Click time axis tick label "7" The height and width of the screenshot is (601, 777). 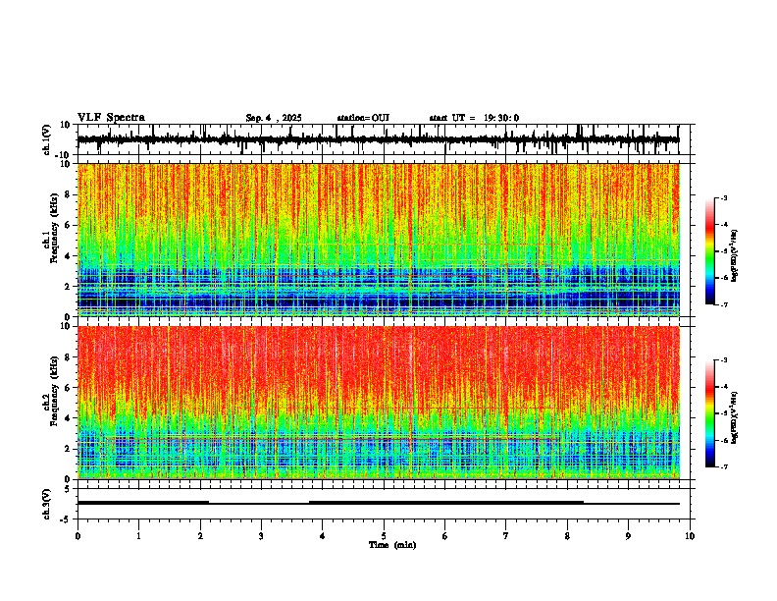pos(506,536)
